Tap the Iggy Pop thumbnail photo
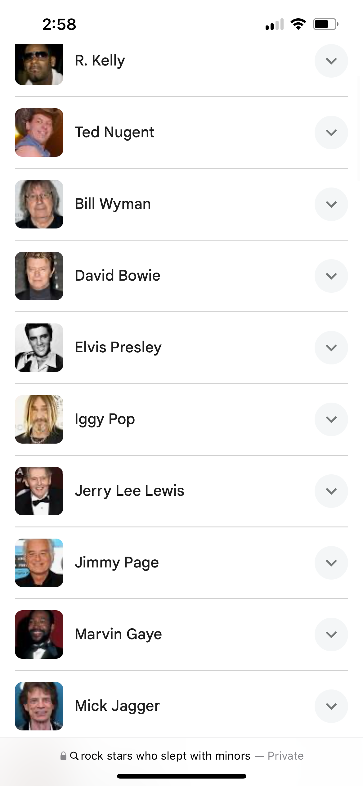 coord(39,419)
